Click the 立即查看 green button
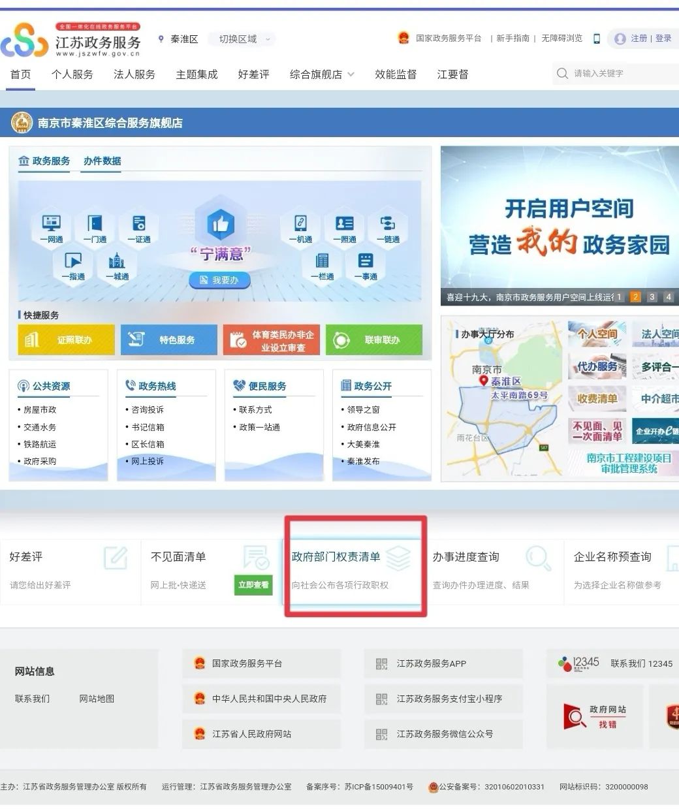679x811 pixels. pos(253,585)
